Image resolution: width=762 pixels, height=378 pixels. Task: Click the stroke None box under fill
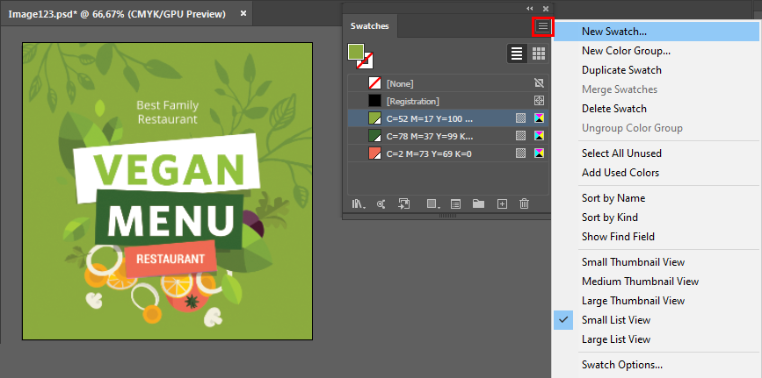(x=365, y=61)
